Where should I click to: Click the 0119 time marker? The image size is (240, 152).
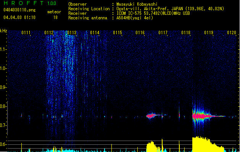click(209, 33)
